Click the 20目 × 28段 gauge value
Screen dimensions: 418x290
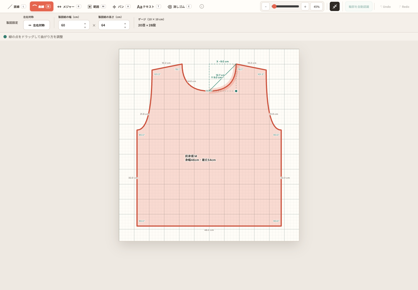click(x=147, y=25)
